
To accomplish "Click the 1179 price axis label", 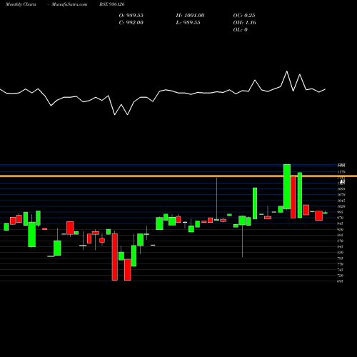I will [341, 172].
